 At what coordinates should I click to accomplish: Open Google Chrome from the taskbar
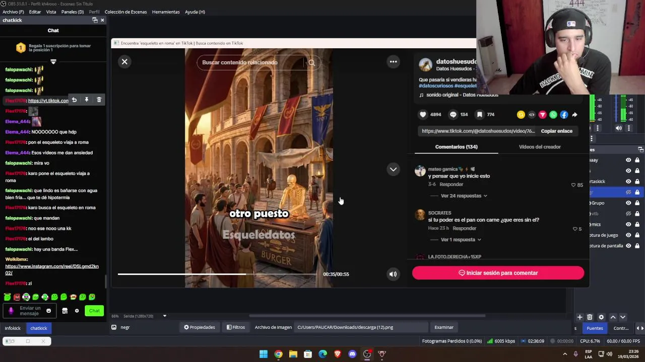(278, 354)
